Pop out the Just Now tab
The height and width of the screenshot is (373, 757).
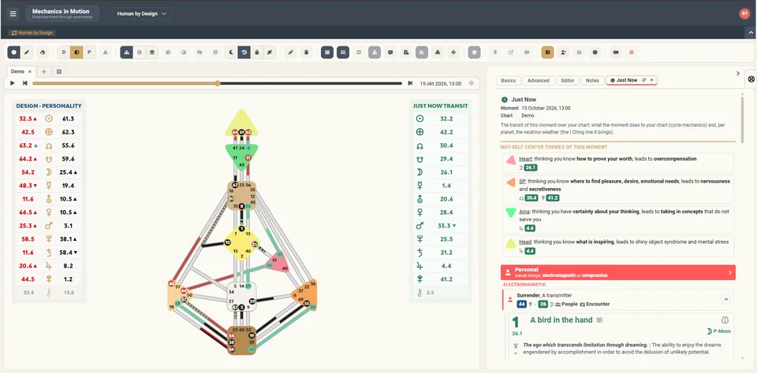click(644, 80)
